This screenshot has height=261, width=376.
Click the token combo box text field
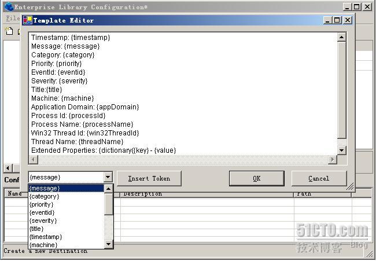67,177
